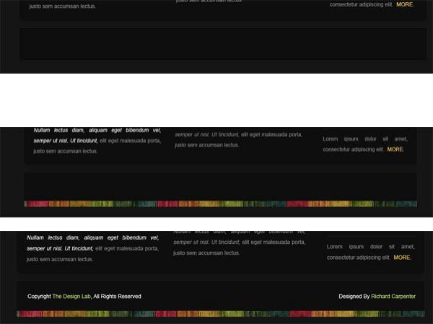Click the 'Copyright' word in footer

tap(39, 297)
